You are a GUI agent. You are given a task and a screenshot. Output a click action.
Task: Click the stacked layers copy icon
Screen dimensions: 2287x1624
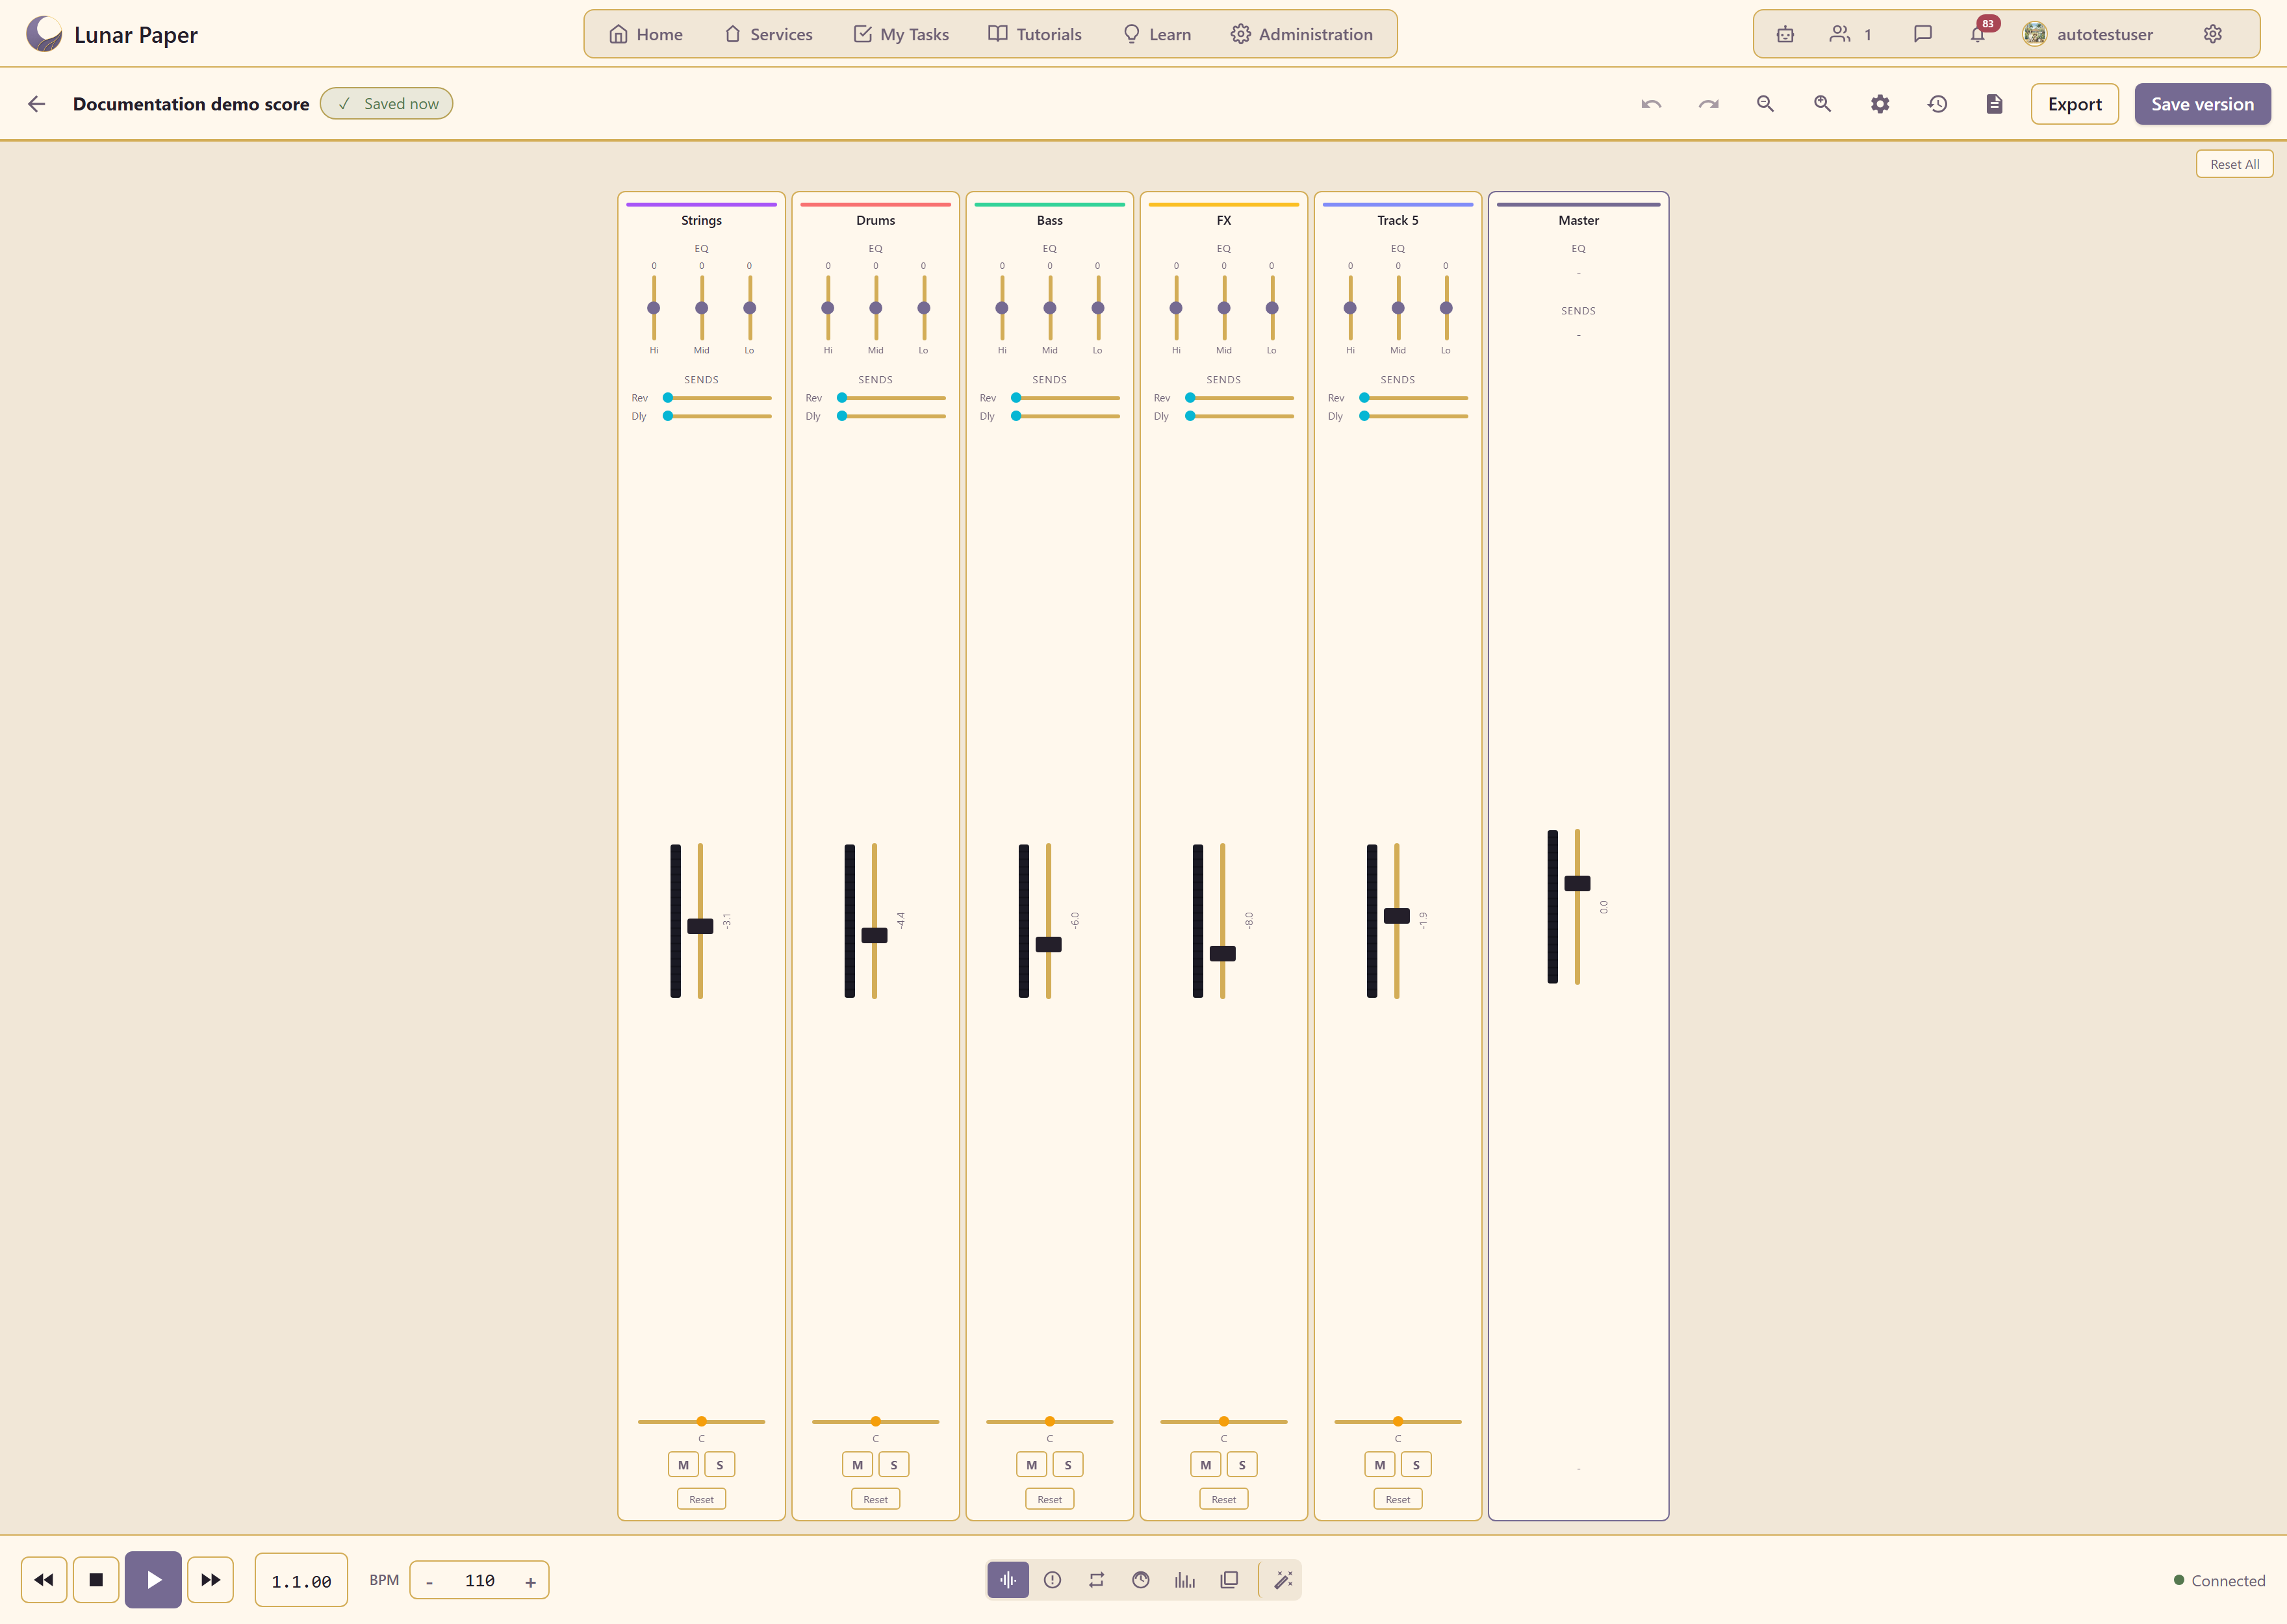pos(1229,1580)
